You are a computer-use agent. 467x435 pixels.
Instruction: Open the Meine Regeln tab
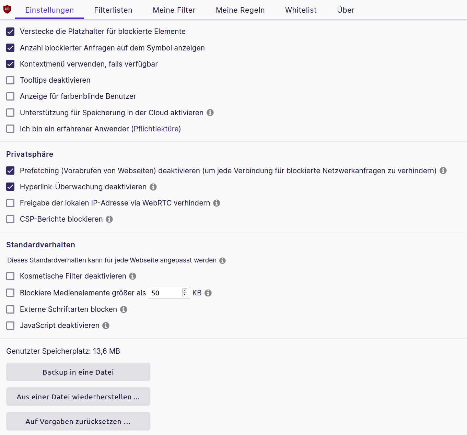click(240, 10)
